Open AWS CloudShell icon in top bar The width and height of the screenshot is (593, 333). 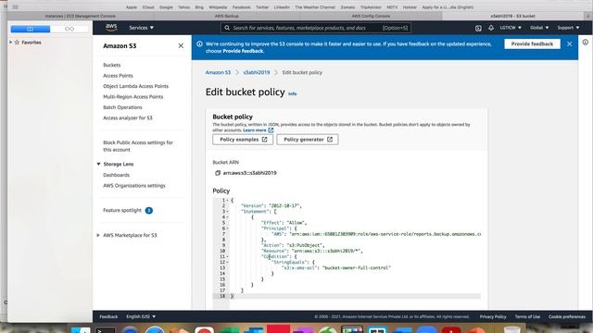click(x=478, y=28)
